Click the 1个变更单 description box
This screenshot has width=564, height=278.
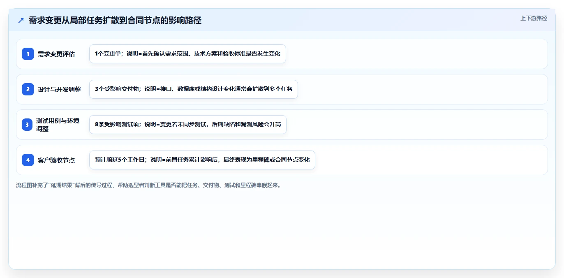coord(187,54)
